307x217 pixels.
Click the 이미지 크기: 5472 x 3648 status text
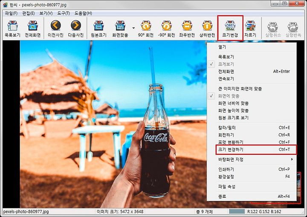[x=120, y=212]
